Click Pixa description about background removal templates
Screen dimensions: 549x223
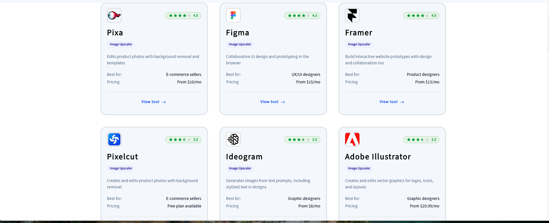point(153,60)
